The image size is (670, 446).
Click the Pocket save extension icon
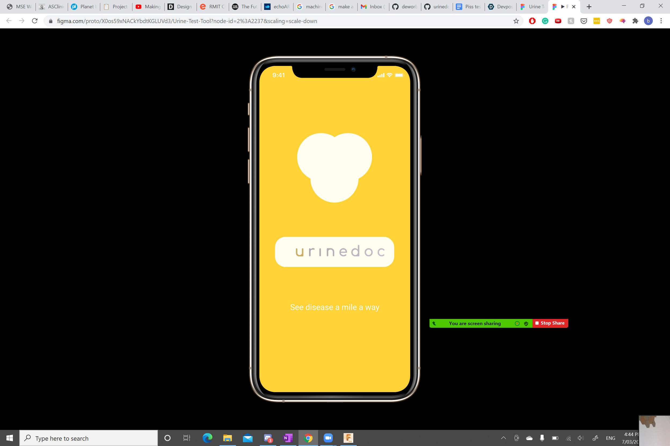point(584,21)
